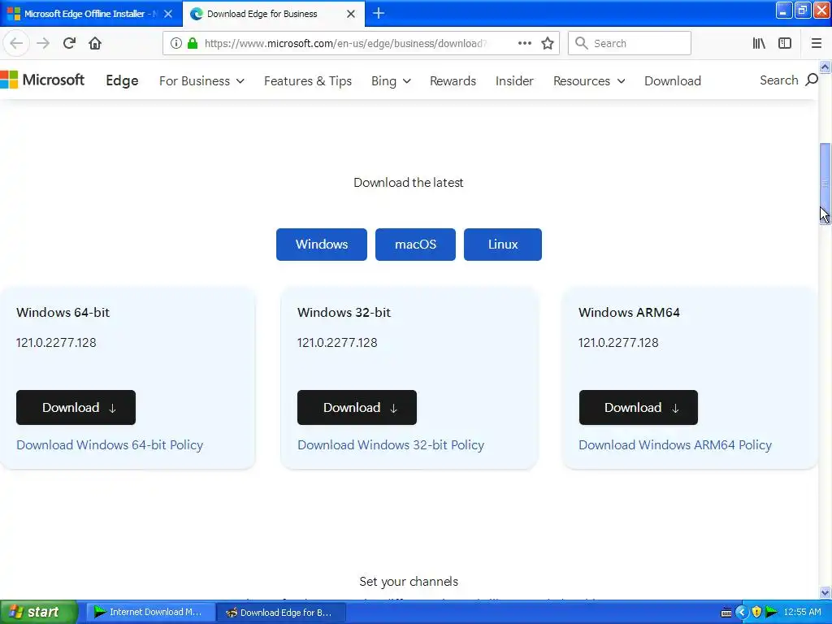Click the site search magnifier icon
832x624 pixels.
point(812,80)
